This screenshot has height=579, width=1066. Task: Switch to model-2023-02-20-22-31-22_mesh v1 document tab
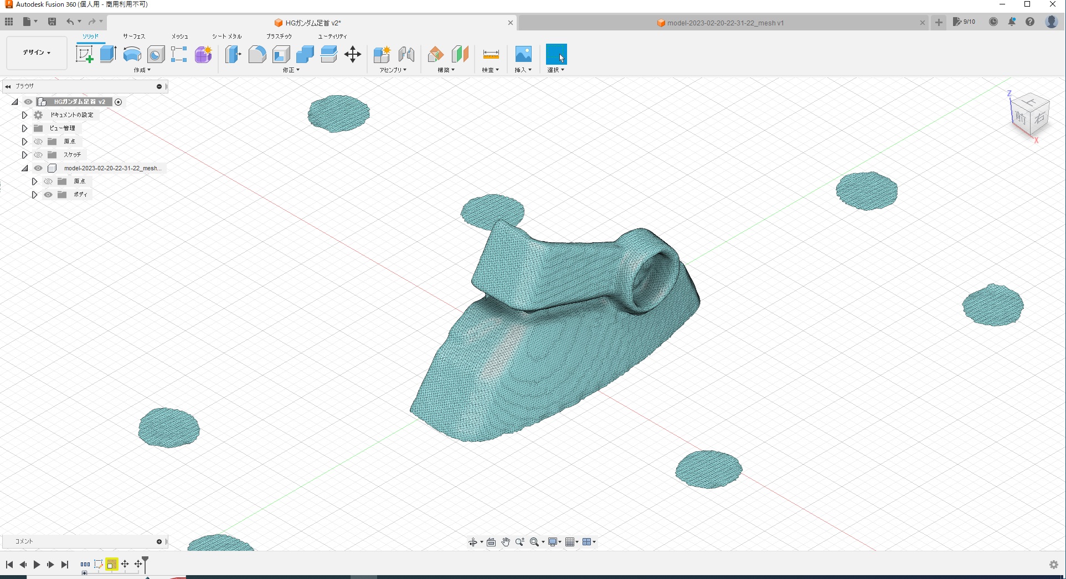tap(724, 23)
